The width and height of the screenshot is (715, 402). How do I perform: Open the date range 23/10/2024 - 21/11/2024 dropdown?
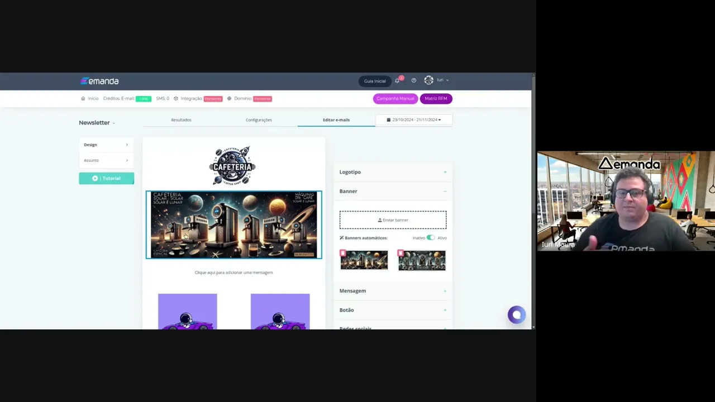(413, 119)
